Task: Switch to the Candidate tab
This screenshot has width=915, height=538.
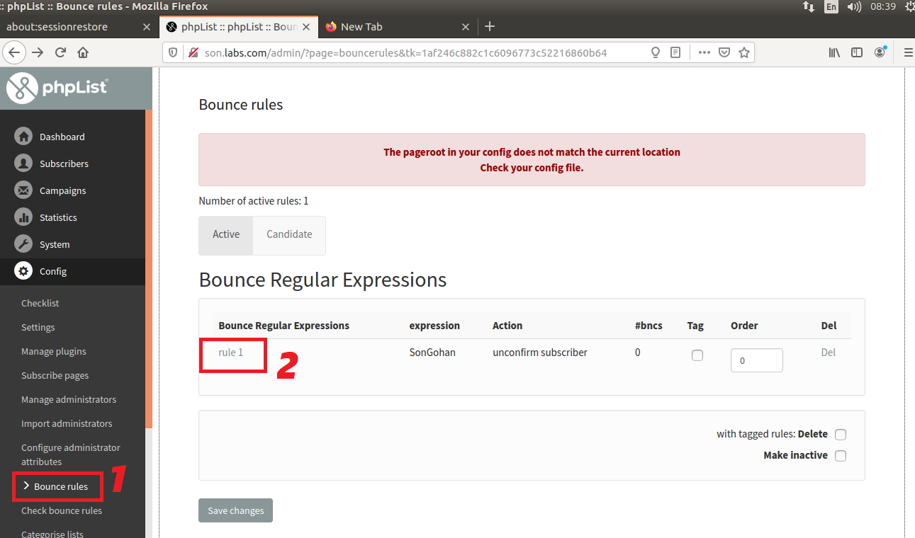Action: (288, 234)
